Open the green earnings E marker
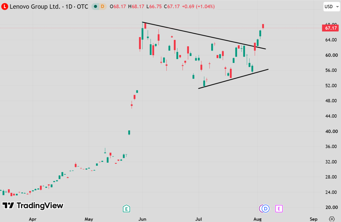This screenshot has height=222, width=341. click(126, 209)
